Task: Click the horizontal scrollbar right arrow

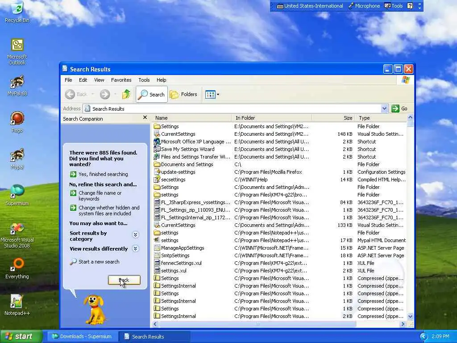Action: tap(403, 324)
